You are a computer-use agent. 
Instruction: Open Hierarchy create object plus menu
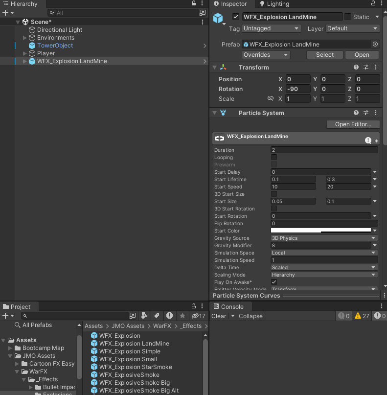point(8,13)
